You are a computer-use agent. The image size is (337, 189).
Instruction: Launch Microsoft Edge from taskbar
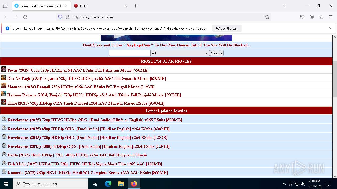[x=108, y=184]
